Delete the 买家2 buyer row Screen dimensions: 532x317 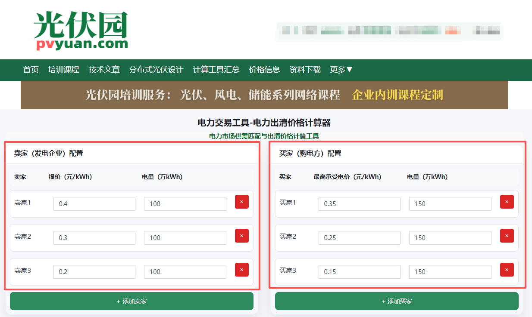pos(507,236)
